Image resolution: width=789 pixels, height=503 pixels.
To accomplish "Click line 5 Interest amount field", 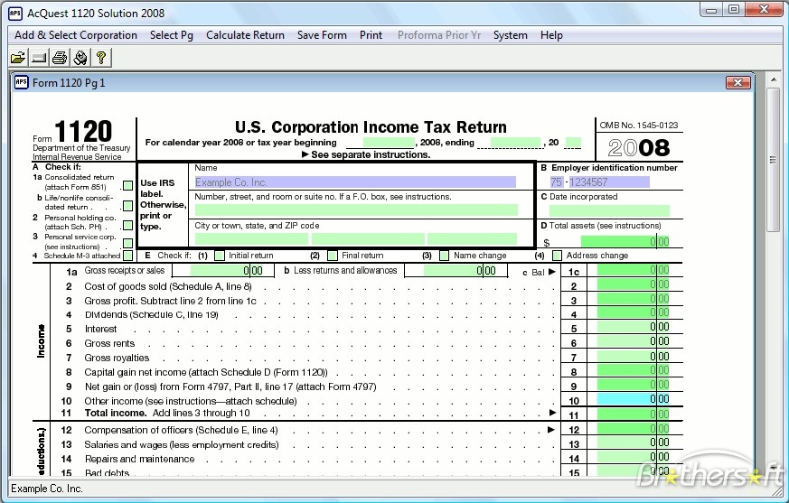I will [x=634, y=327].
